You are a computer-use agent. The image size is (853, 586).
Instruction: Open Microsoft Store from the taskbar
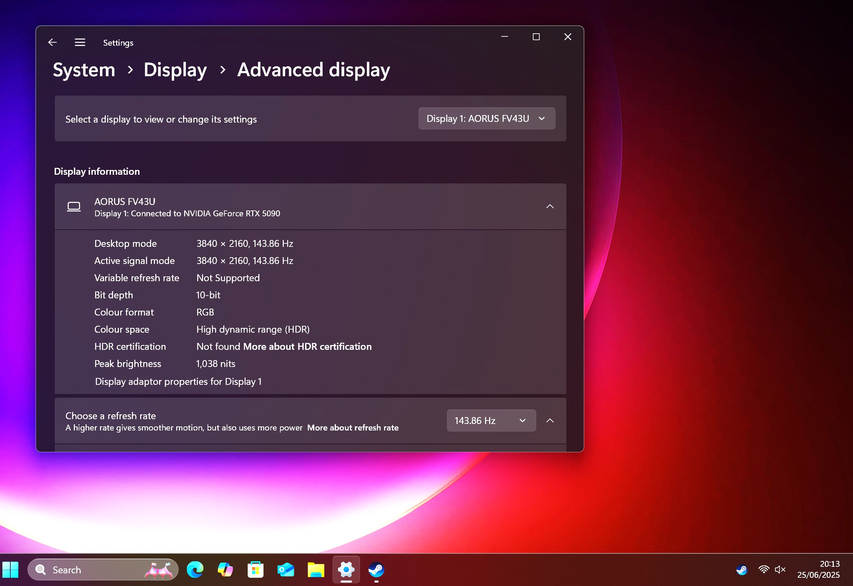pos(255,570)
